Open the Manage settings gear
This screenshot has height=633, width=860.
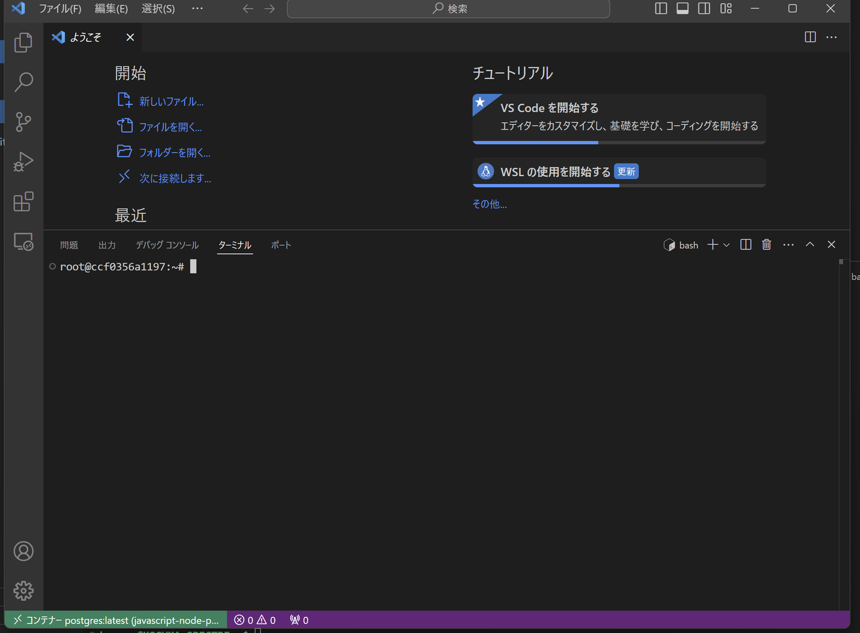coord(23,591)
